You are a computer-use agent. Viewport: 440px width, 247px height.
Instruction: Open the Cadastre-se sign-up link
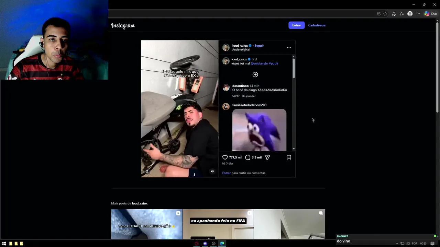point(317,25)
